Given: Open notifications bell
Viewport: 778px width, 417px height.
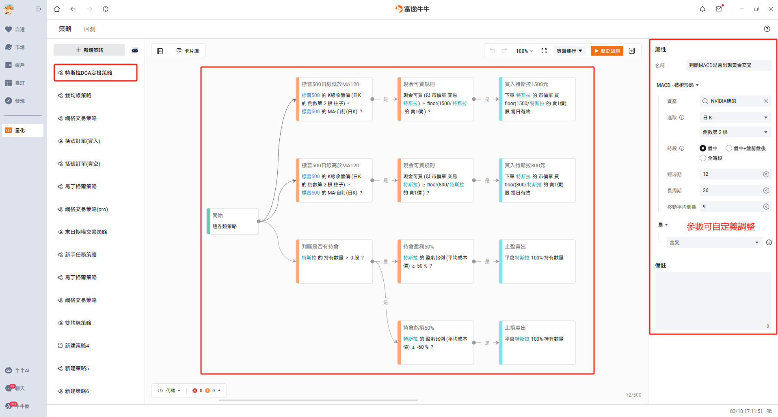Looking at the screenshot, I should pyautogui.click(x=702, y=9).
